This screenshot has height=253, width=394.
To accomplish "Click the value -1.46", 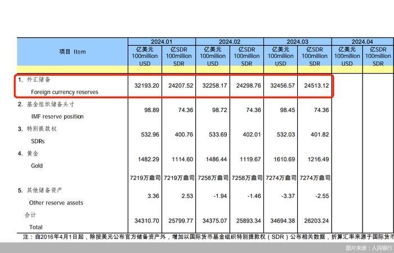I will (x=254, y=196).
